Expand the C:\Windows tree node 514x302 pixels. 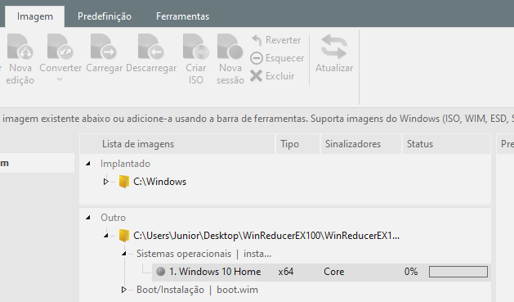coord(105,182)
